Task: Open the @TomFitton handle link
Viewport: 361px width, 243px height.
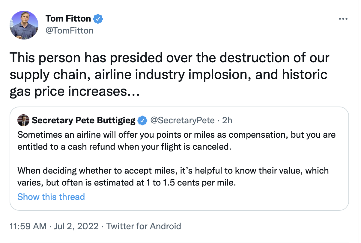Action: tap(70, 31)
